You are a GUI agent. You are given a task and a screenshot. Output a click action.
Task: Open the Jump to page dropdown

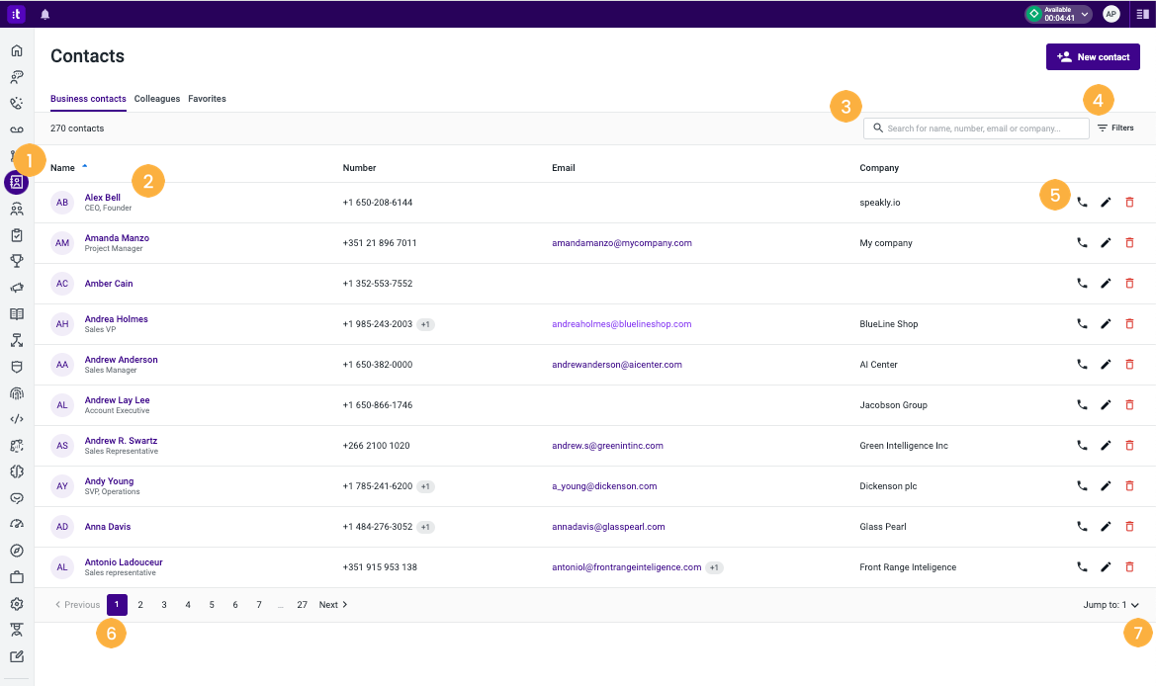1111,605
